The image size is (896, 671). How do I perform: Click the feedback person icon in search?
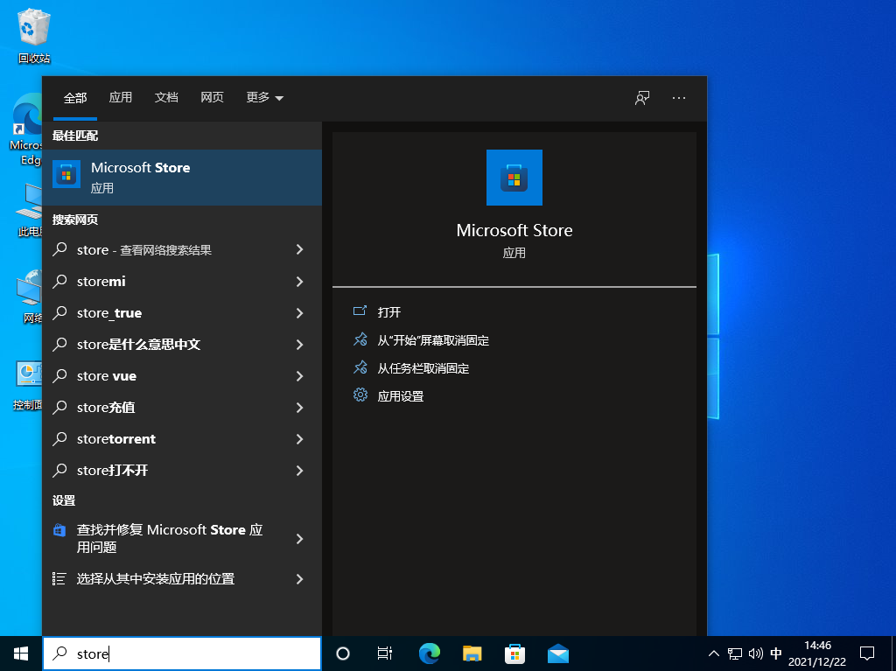pyautogui.click(x=641, y=98)
